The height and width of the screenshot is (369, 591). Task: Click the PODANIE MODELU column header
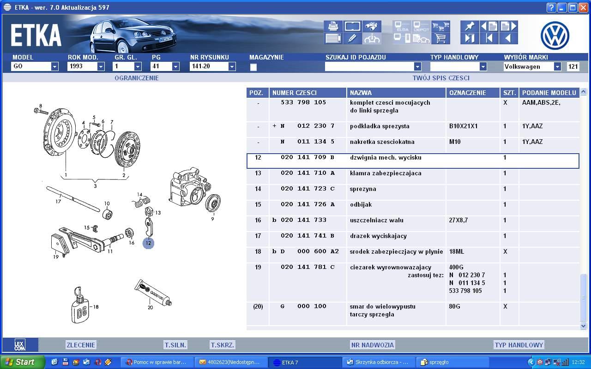(x=549, y=93)
